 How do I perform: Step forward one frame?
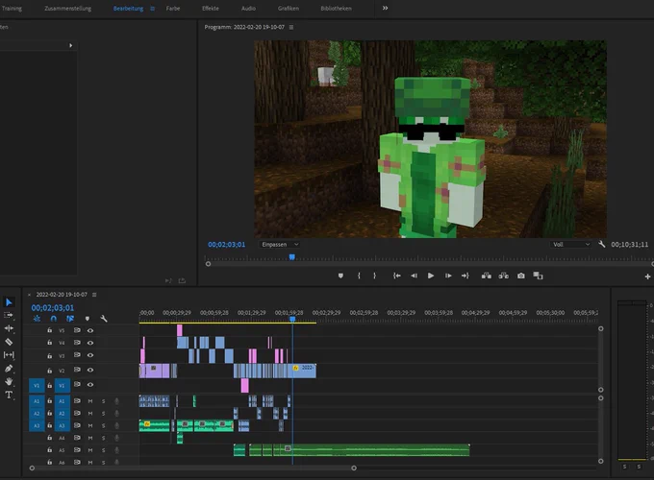tap(448, 276)
